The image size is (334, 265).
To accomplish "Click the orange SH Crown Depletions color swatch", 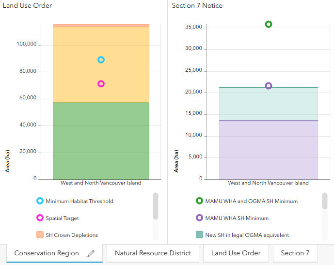I will pyautogui.click(x=40, y=235).
